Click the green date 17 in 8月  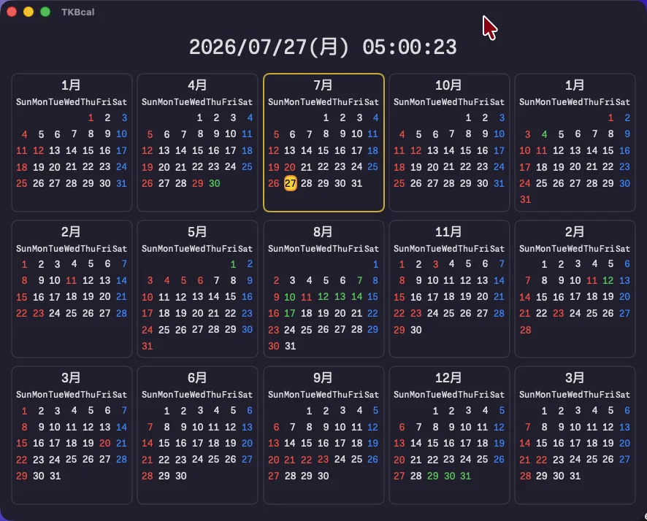[290, 313]
